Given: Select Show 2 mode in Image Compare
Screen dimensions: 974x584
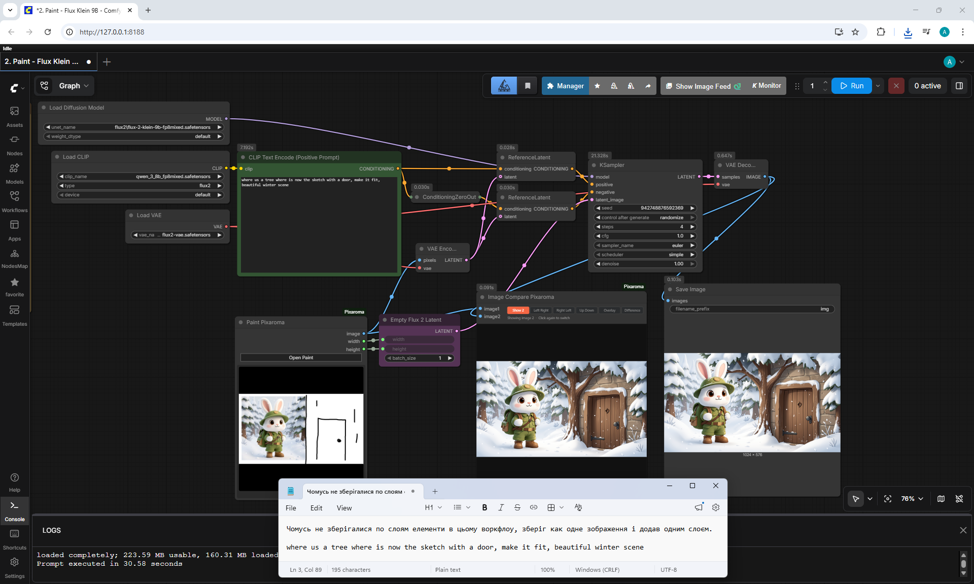Looking at the screenshot, I should (518, 310).
